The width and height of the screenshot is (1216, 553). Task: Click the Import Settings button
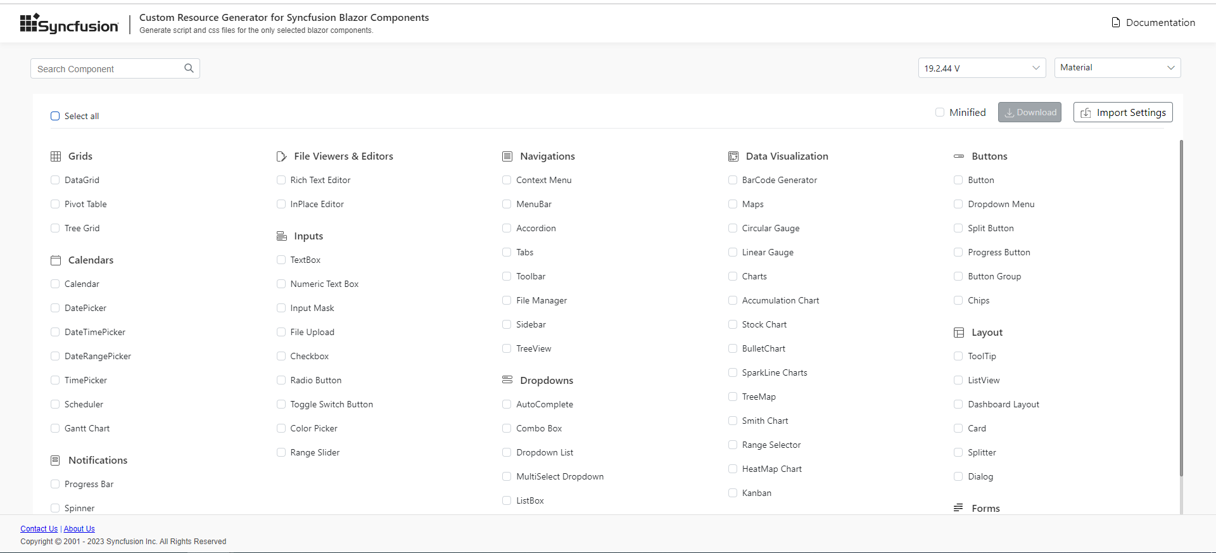pos(1123,112)
